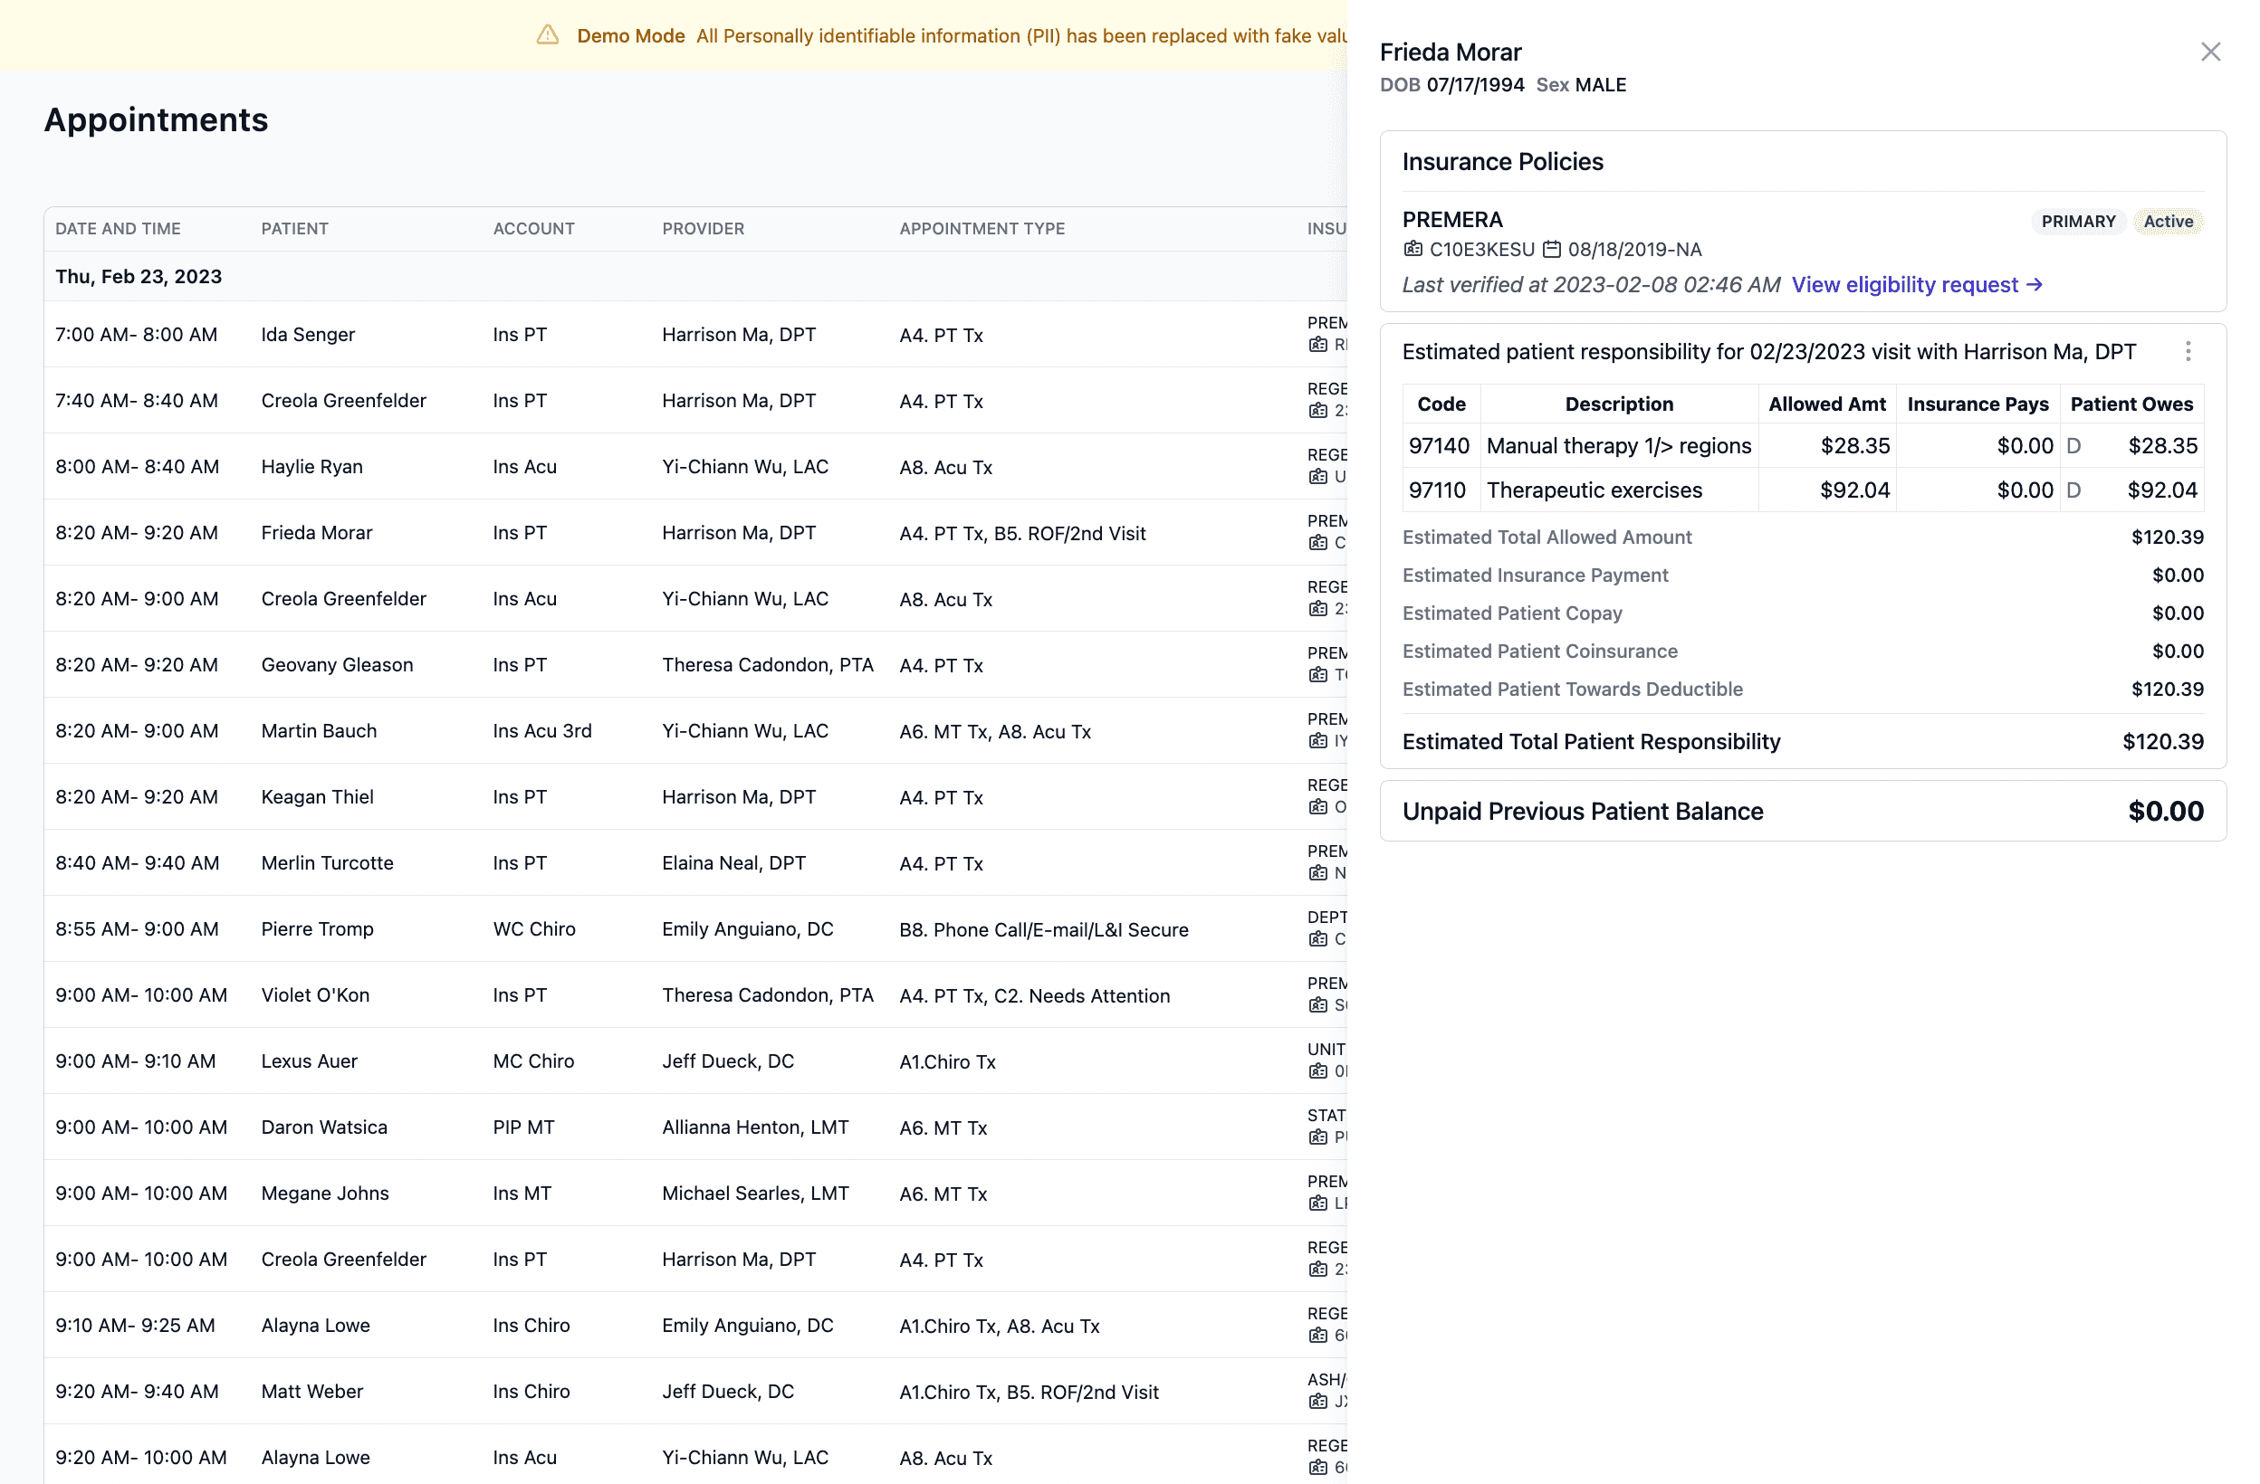Click the DATE AND TIME column header
2260x1484 pixels.
pyautogui.click(x=118, y=229)
